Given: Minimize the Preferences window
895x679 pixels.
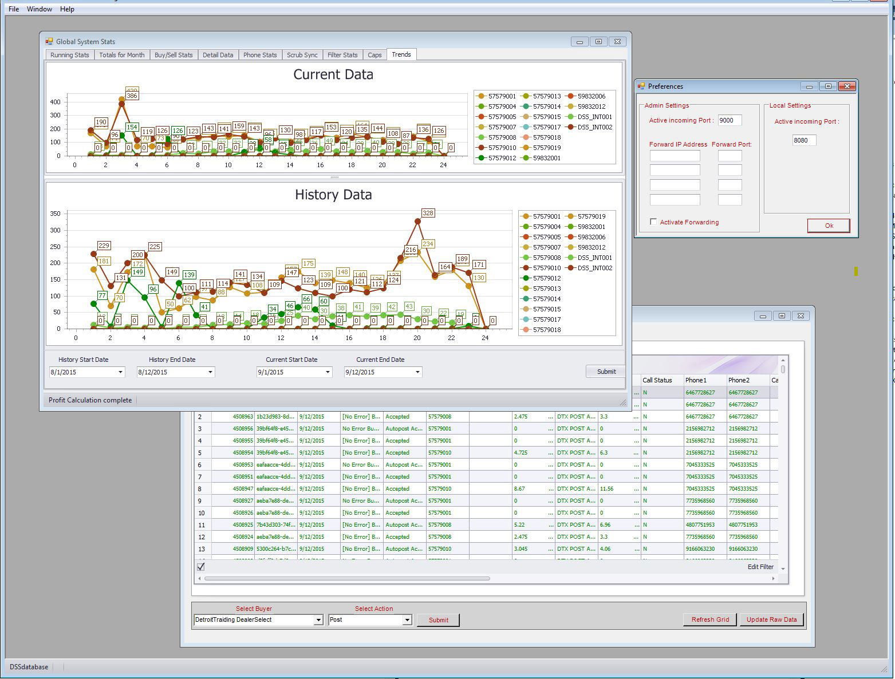Looking at the screenshot, I should pyautogui.click(x=809, y=86).
